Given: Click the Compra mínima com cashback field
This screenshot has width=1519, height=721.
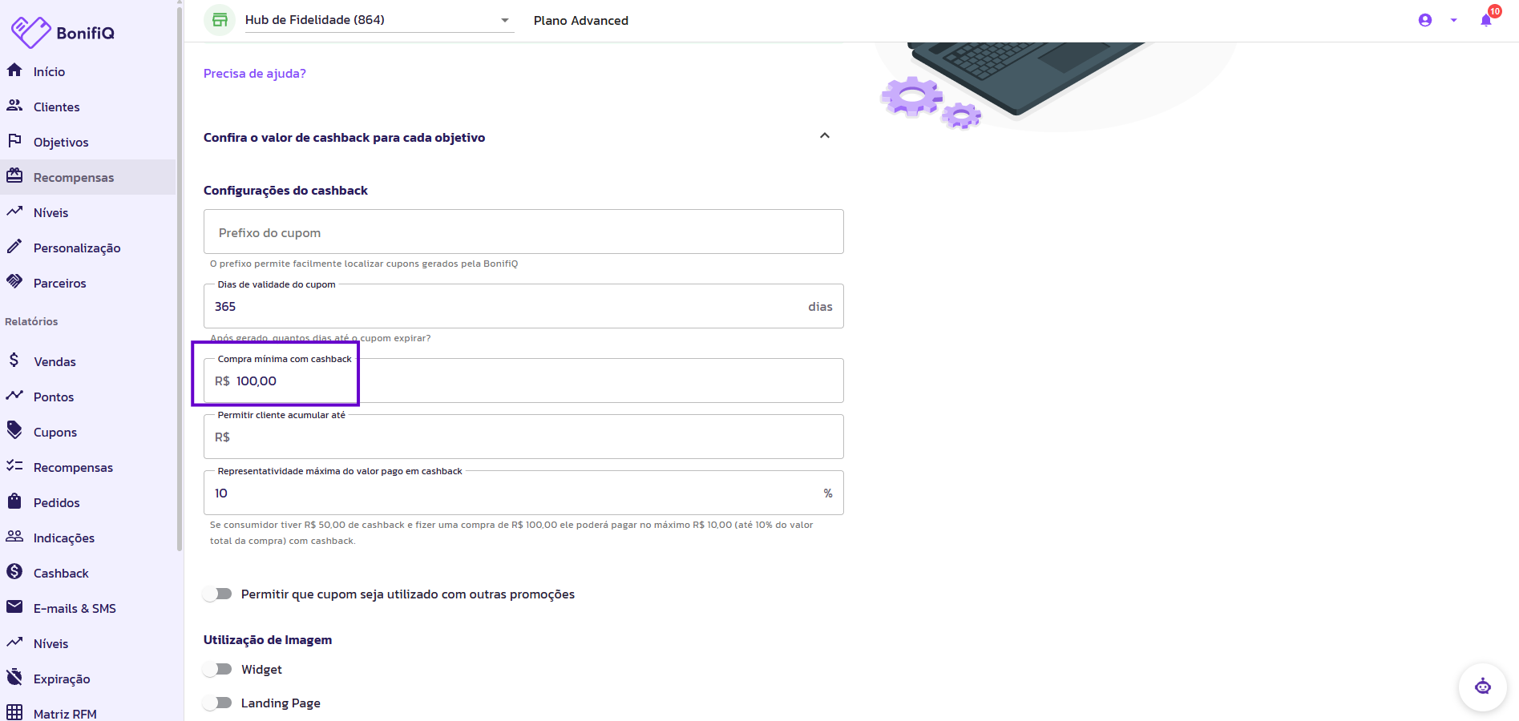Looking at the screenshot, I should [x=523, y=381].
